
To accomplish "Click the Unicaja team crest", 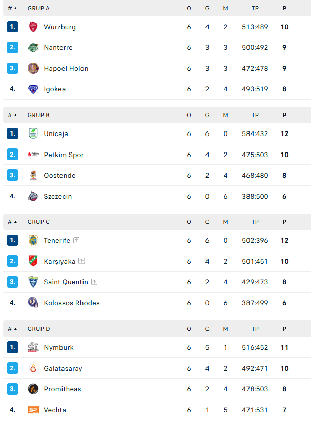I will pos(33,133).
